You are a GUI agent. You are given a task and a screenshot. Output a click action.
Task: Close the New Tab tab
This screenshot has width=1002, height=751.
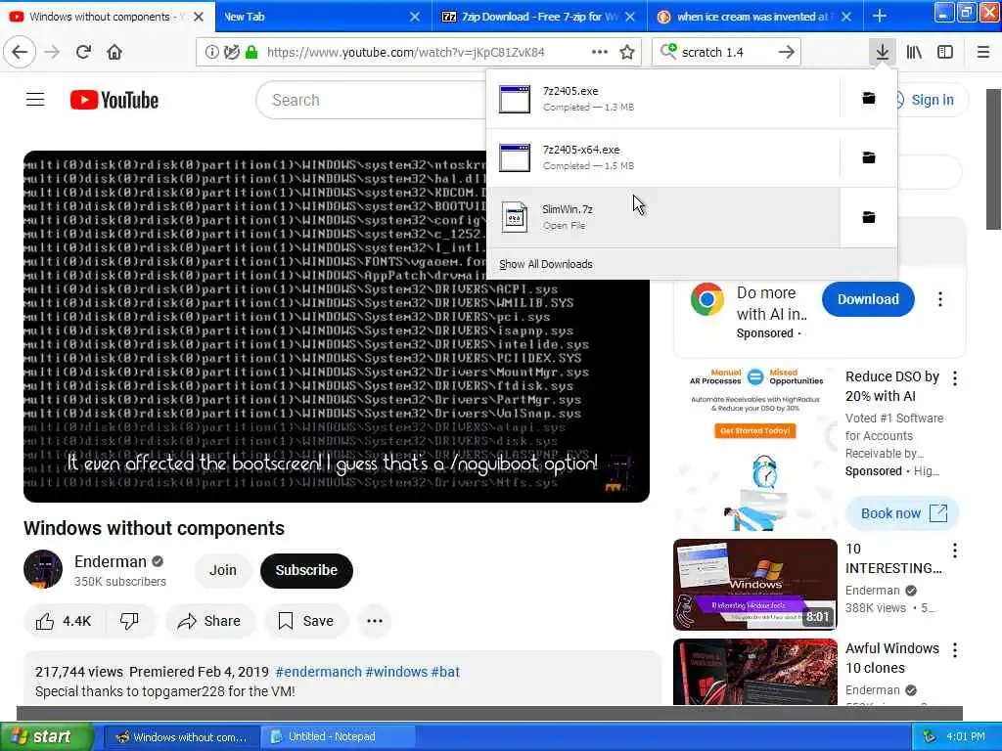[x=415, y=17]
